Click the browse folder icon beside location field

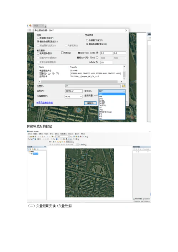coord(124,86)
